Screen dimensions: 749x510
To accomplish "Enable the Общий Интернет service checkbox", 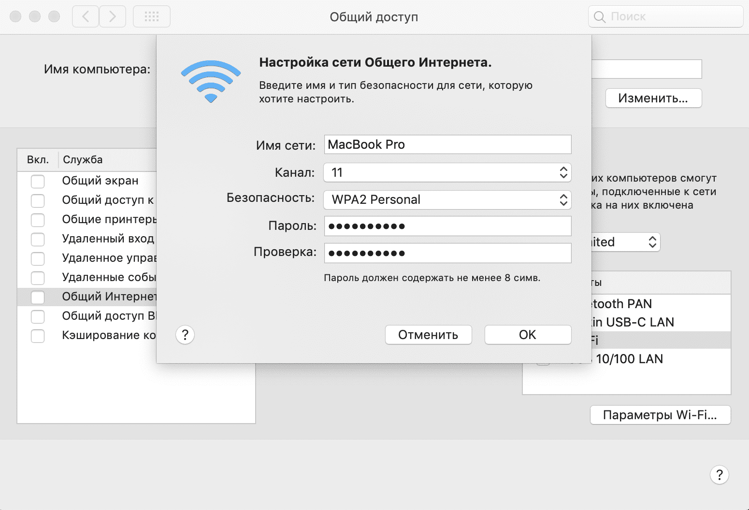I will point(37,297).
